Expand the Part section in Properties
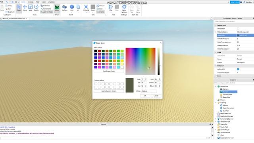 pyautogui.click(x=216, y=76)
